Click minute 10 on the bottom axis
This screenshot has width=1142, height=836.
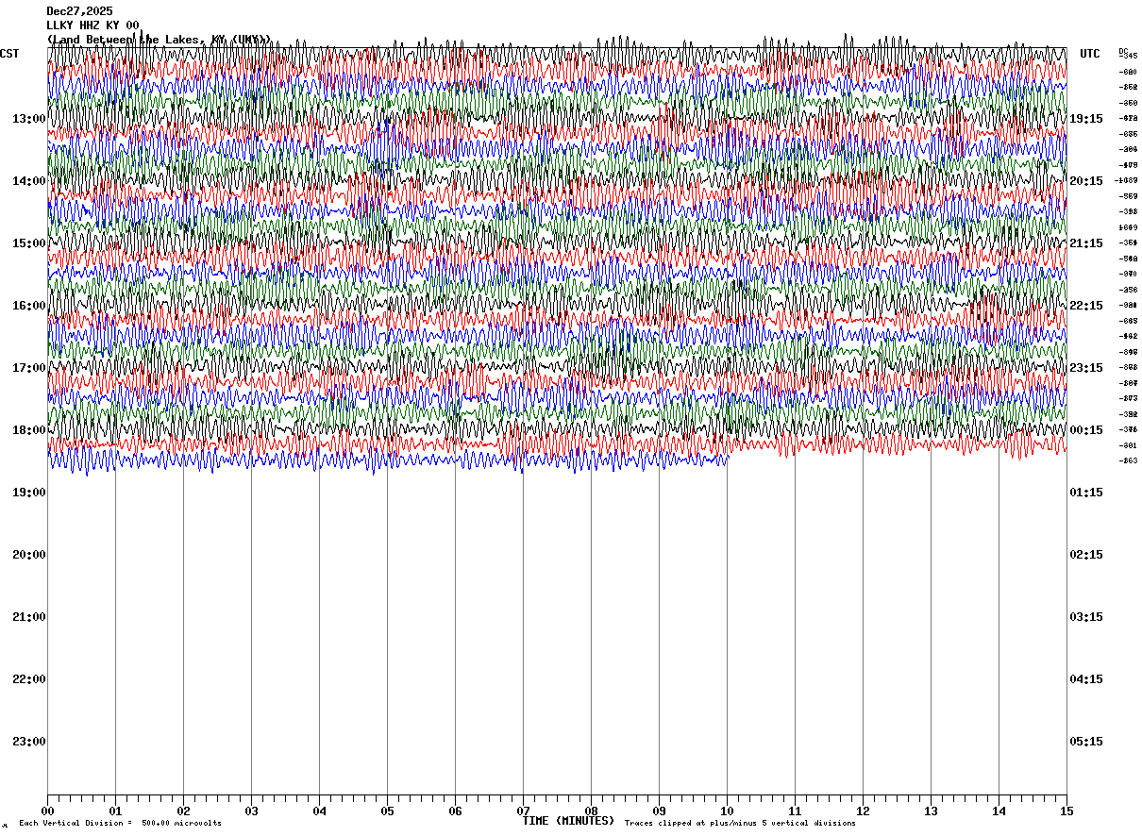pos(727,811)
